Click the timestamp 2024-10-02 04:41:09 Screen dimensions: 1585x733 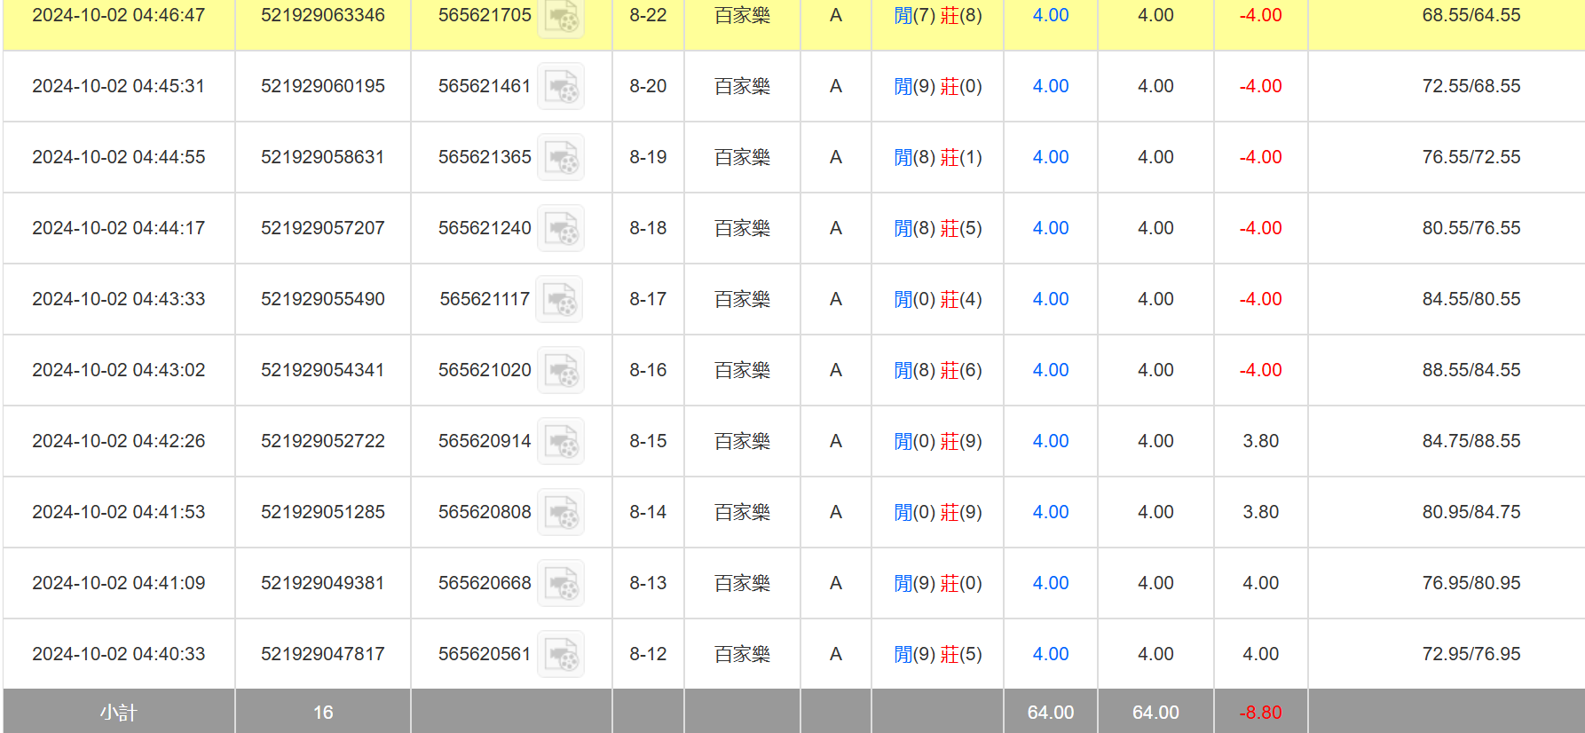[118, 583]
